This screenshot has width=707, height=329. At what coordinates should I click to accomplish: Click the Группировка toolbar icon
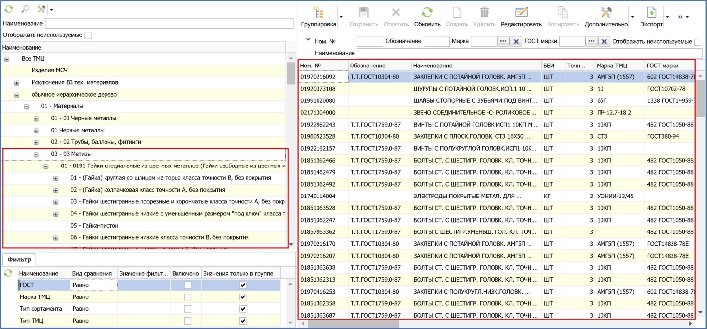click(318, 13)
